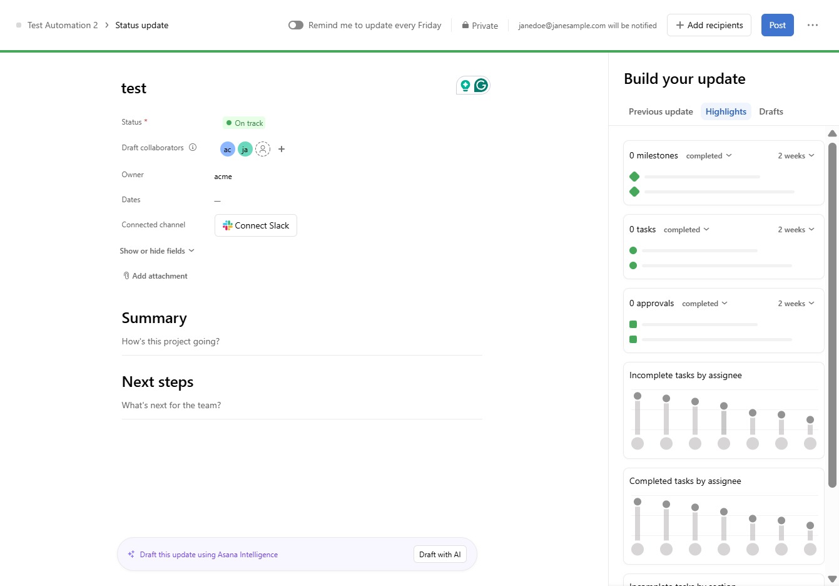The width and height of the screenshot is (839, 586).
Task: Change milestones '2 weeks' range dropdown
Action: tap(796, 156)
